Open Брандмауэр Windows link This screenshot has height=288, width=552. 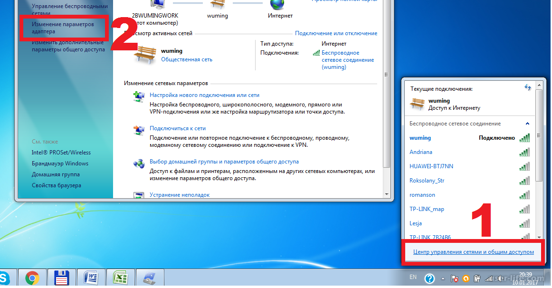click(x=60, y=163)
